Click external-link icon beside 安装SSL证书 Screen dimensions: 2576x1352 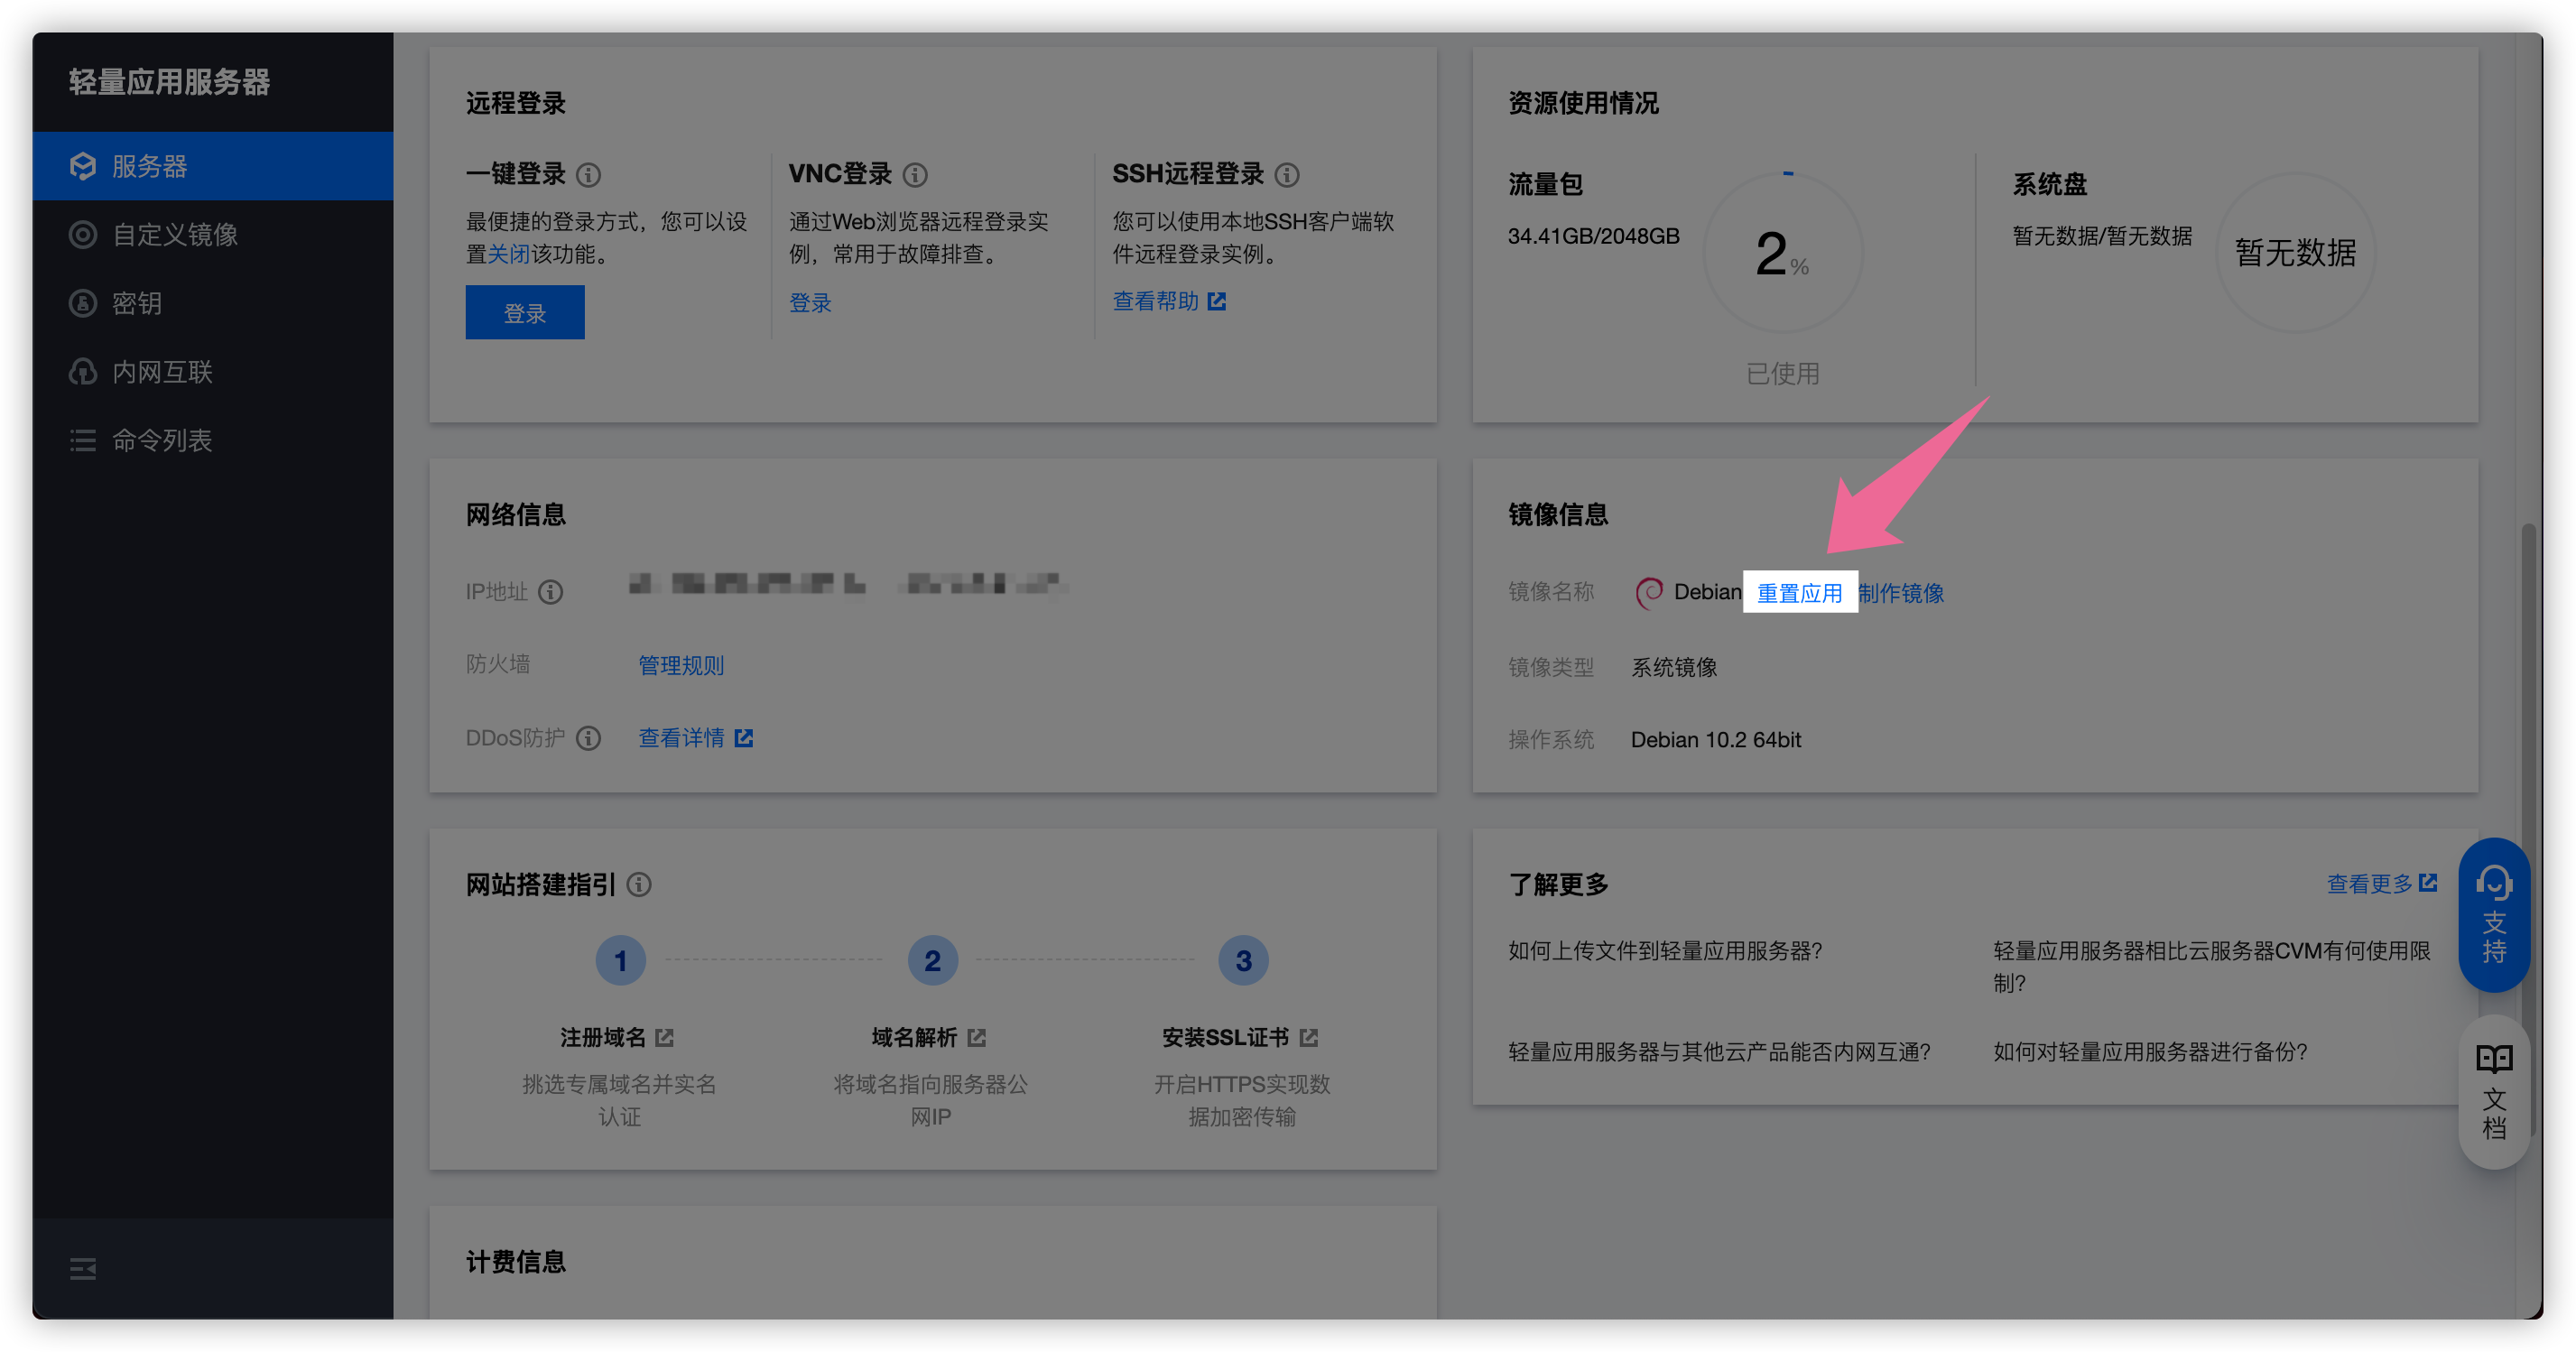1308,1038
